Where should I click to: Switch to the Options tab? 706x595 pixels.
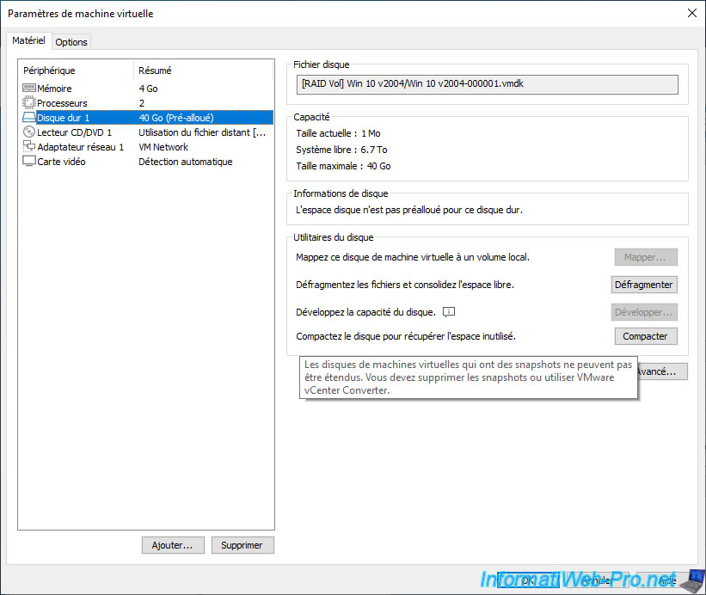tap(71, 42)
